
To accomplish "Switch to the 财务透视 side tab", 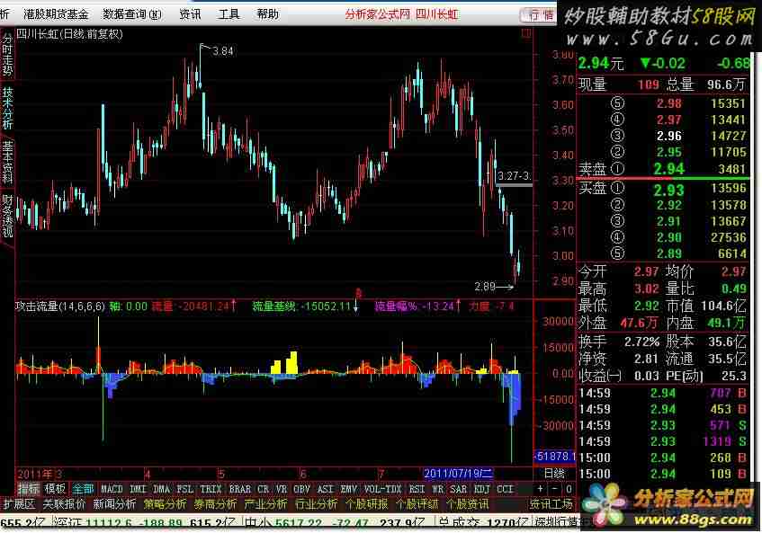I will 7,216.
